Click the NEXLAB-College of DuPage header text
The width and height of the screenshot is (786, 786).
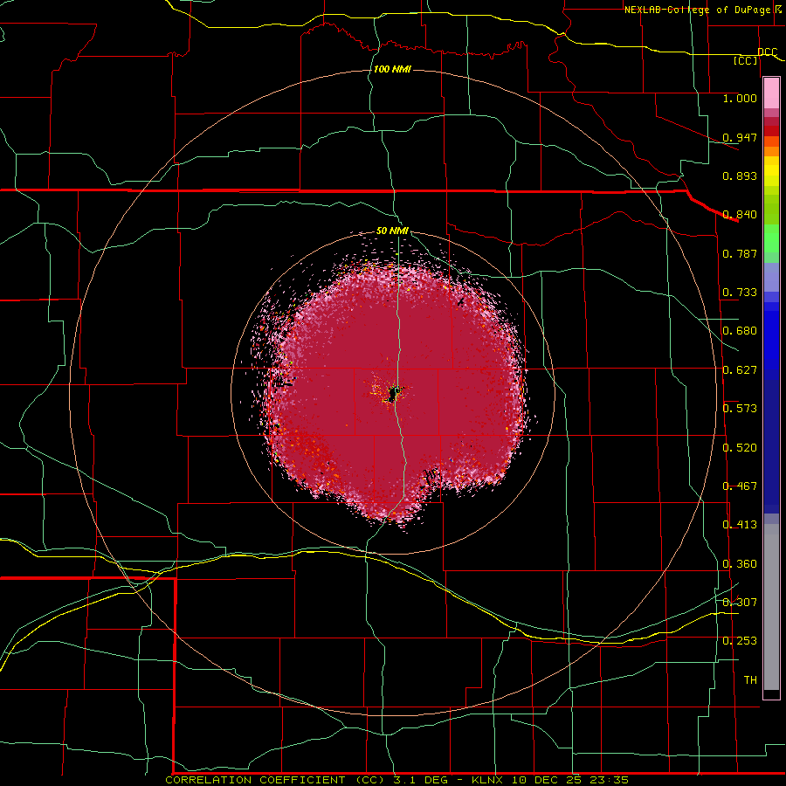pyautogui.click(x=697, y=10)
